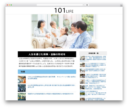Click the red close window button
The image size is (128, 108).
7,5
